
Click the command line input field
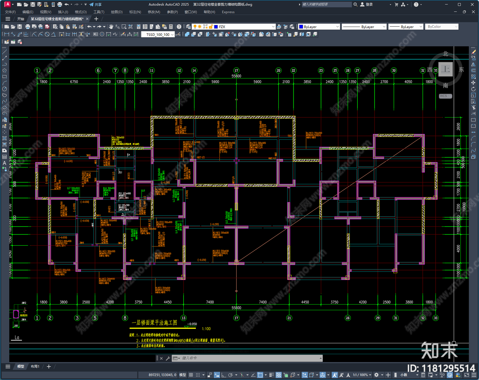click(x=250, y=358)
